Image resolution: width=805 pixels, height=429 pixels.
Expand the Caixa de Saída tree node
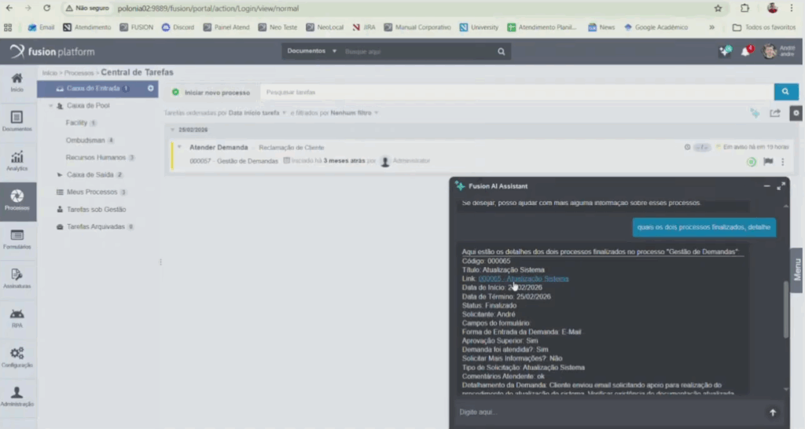[x=60, y=174]
